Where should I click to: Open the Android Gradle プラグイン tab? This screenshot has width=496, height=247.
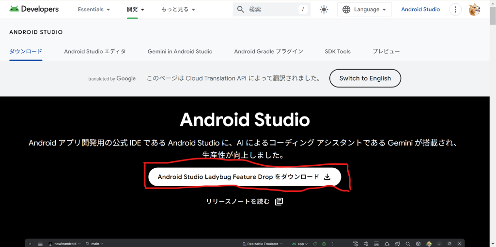click(x=268, y=51)
